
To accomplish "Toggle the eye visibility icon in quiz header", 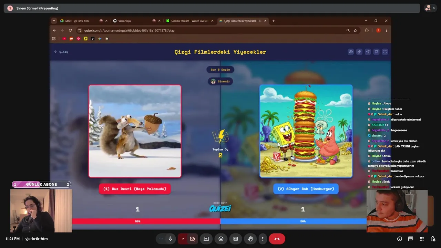I will click(x=351, y=52).
